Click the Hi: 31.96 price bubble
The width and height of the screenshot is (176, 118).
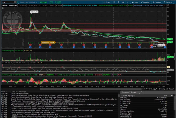tap(34, 12)
